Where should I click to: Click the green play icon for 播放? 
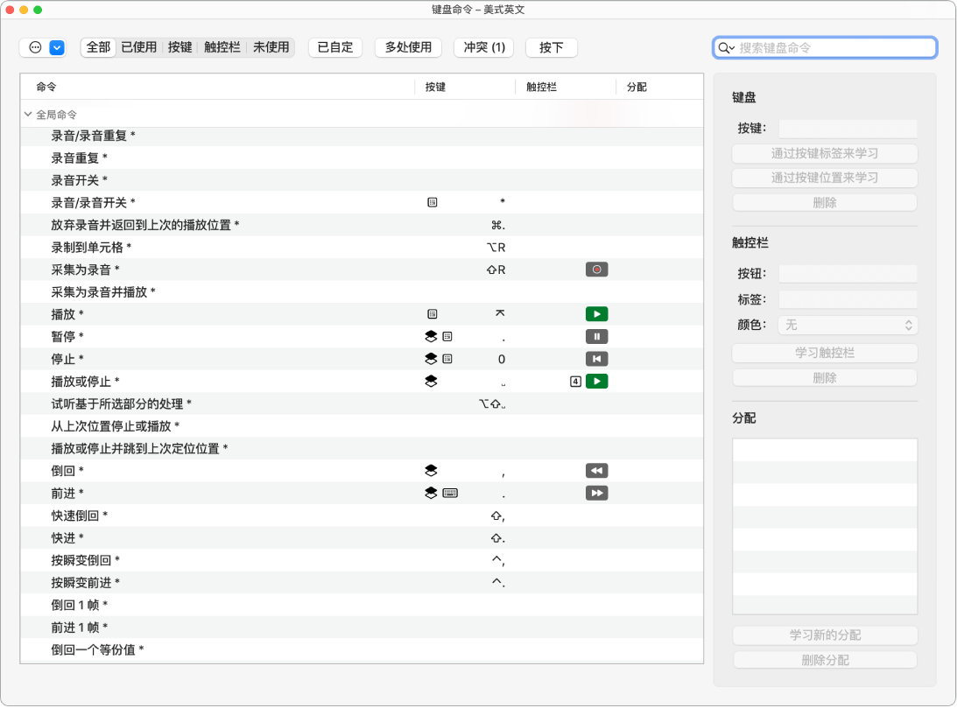(596, 313)
